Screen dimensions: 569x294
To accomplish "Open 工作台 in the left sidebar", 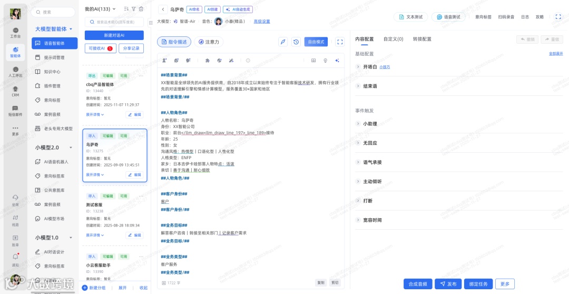I will coord(15,33).
